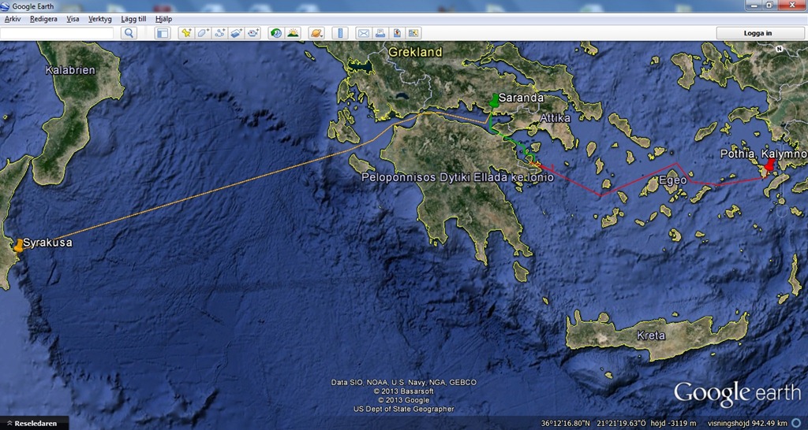Click the orange Syrakusa placemark pin
Viewport: 808px width, 430px height.
pos(18,245)
